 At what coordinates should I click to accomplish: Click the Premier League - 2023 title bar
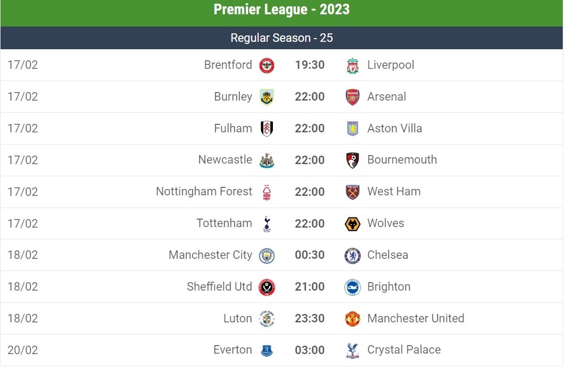tap(281, 10)
